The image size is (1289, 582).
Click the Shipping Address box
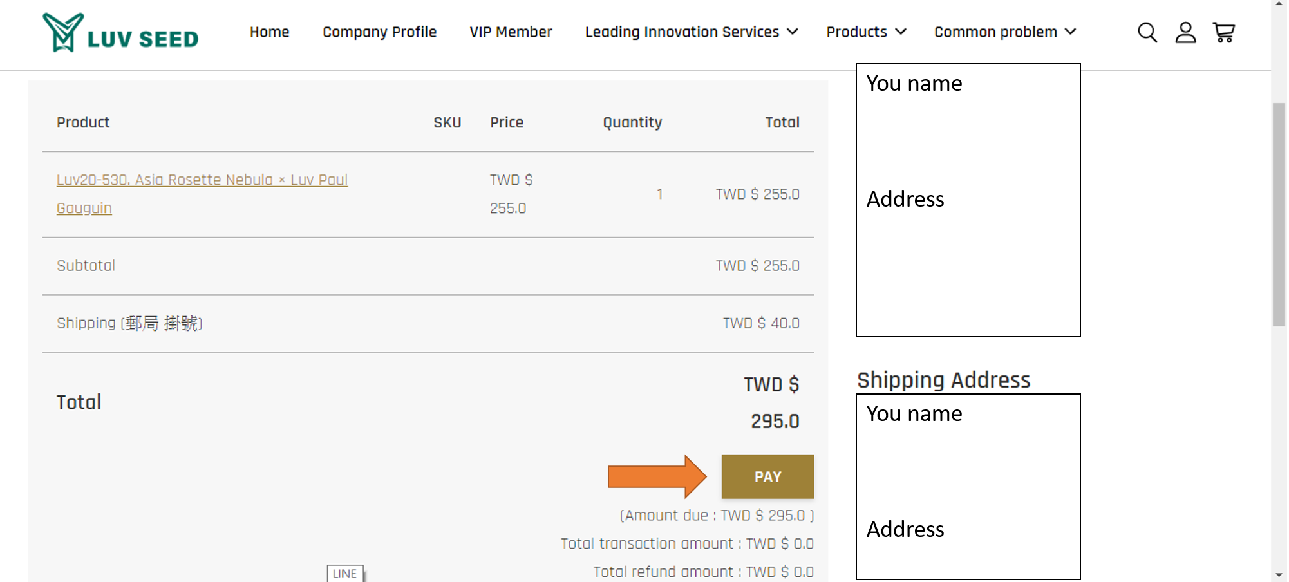click(968, 487)
